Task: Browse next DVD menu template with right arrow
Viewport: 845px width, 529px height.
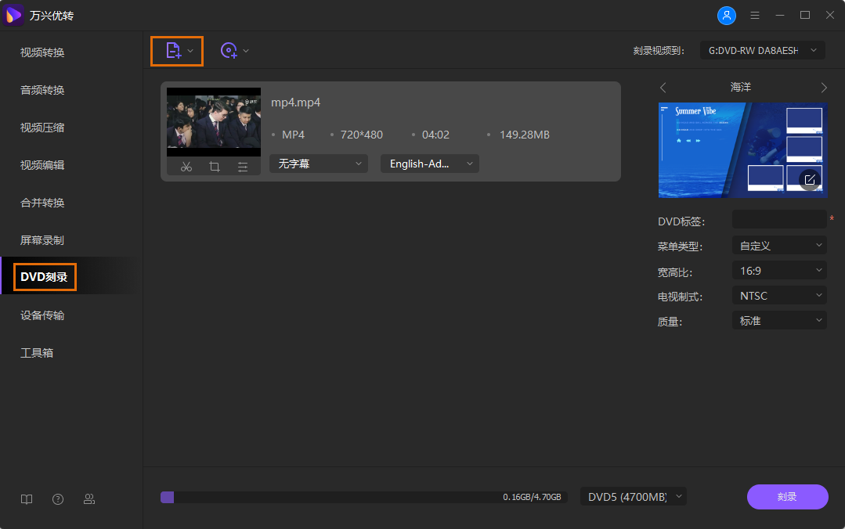Action: [x=823, y=87]
